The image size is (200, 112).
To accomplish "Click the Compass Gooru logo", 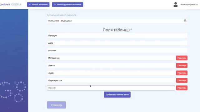I will (x=10, y=5).
